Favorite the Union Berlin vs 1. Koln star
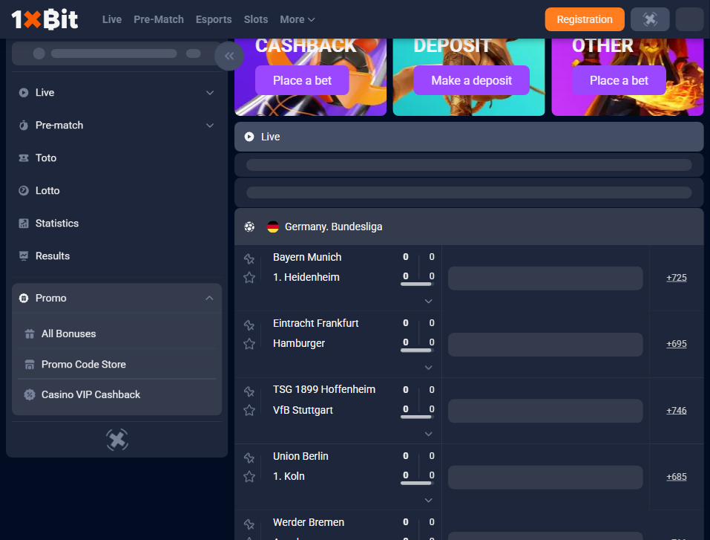The width and height of the screenshot is (710, 540). coord(249,477)
